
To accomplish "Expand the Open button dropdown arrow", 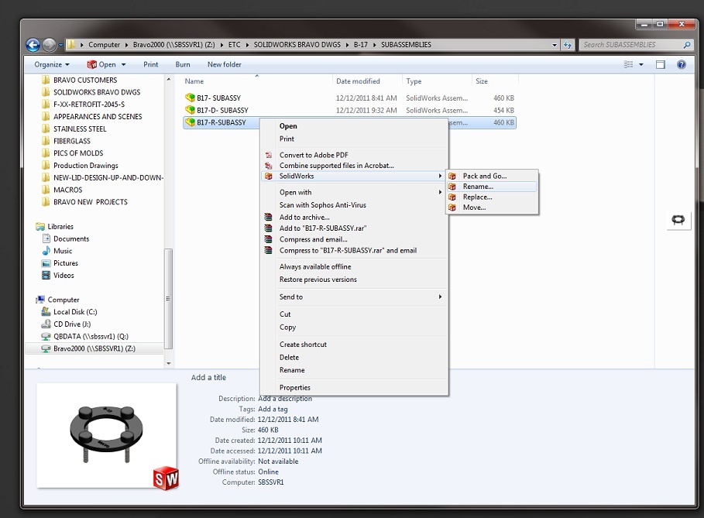I will click(x=123, y=64).
